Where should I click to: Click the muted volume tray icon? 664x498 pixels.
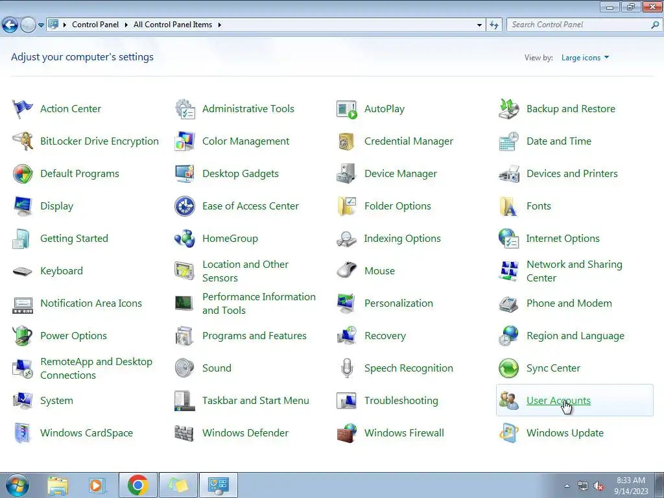click(599, 486)
